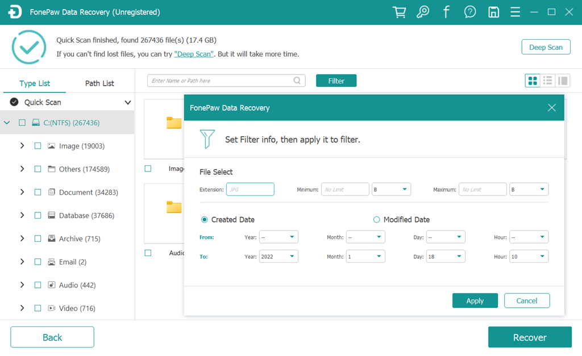This screenshot has width=582, height=356.
Task: Check the Video (716) checkbox
Action: (38, 308)
